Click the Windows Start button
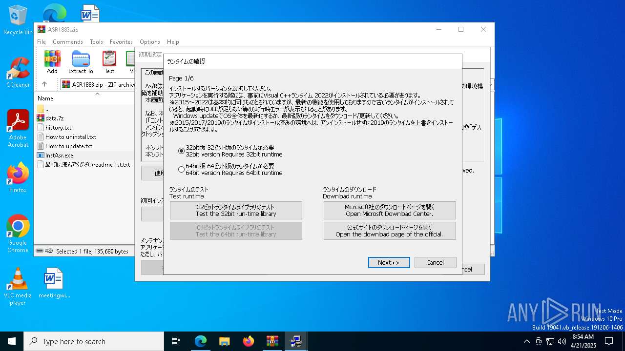 pos(12,341)
